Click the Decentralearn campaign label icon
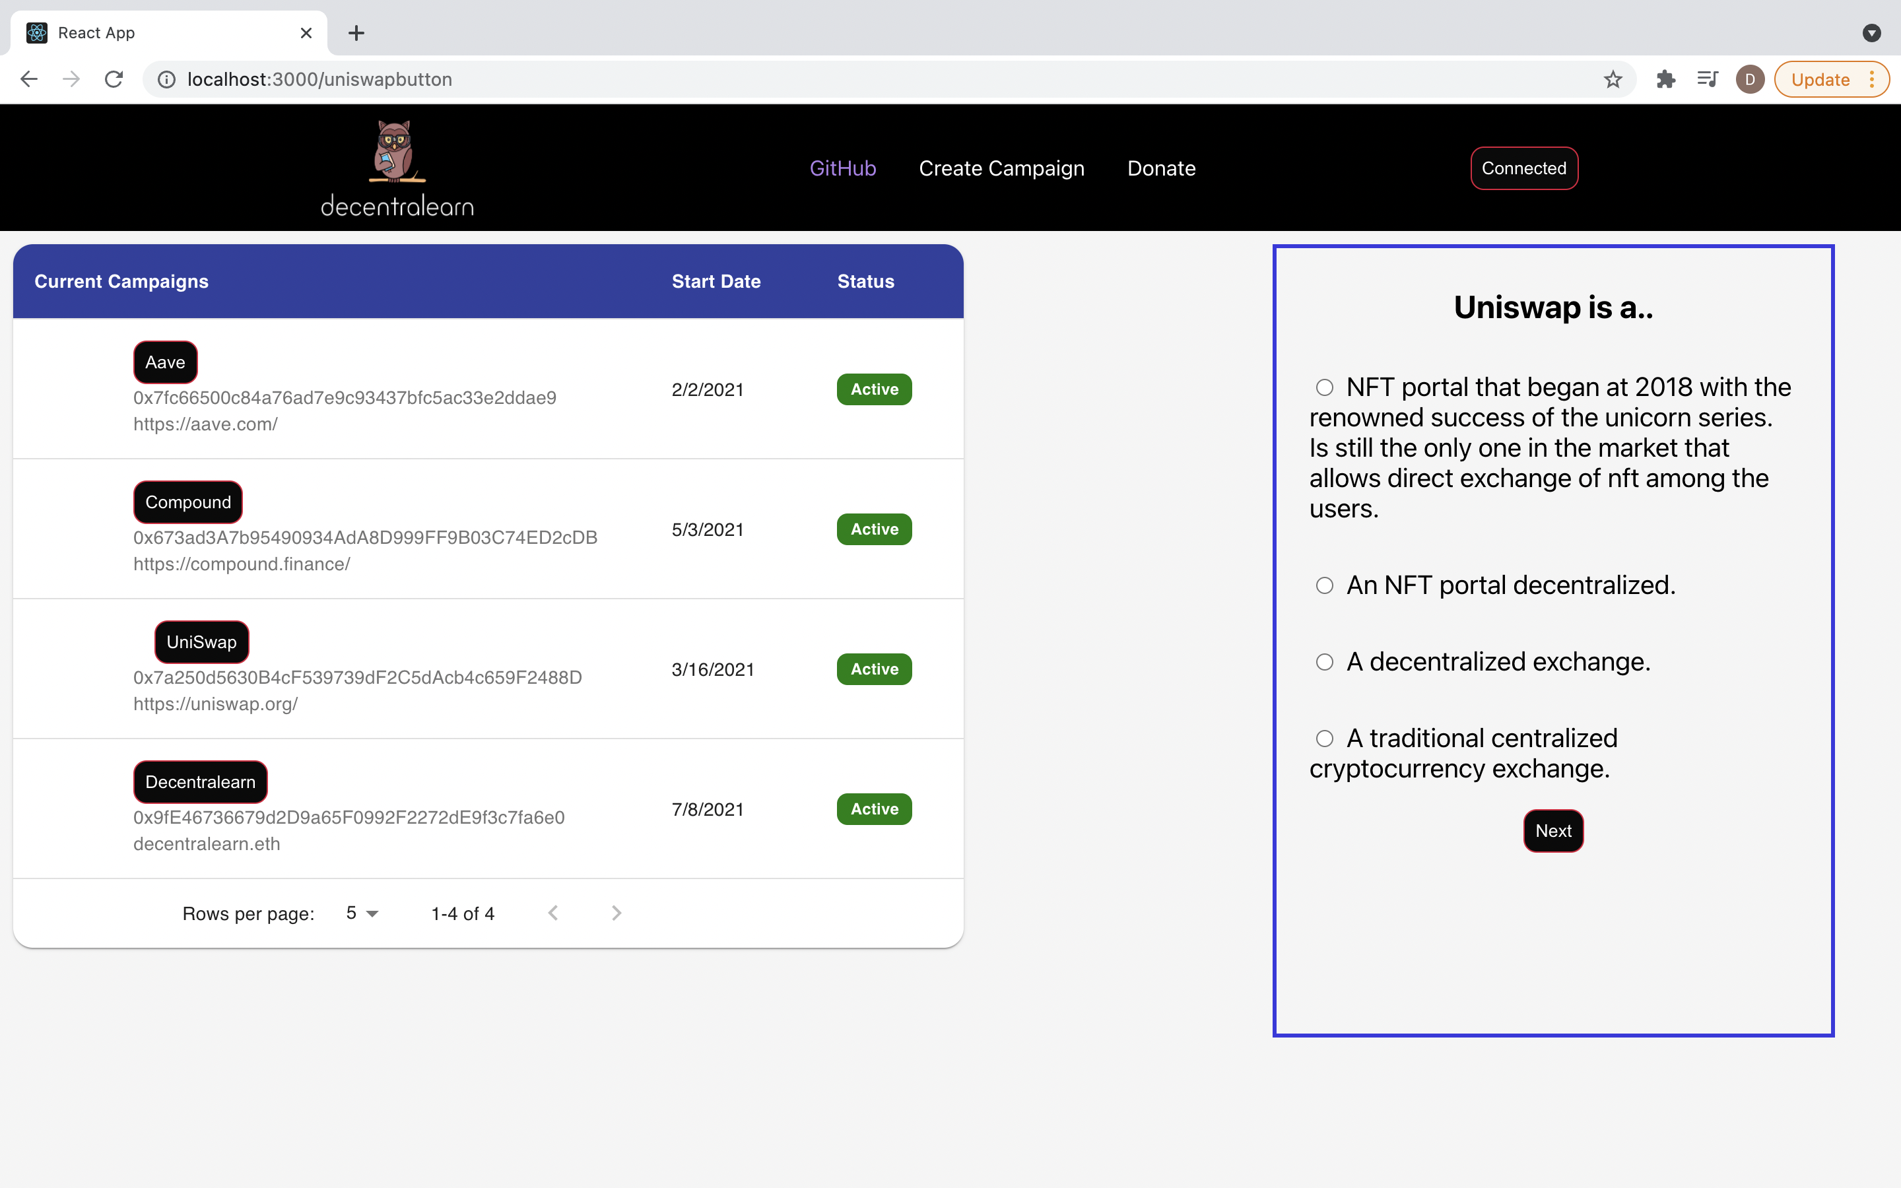The width and height of the screenshot is (1901, 1188). pyautogui.click(x=200, y=781)
